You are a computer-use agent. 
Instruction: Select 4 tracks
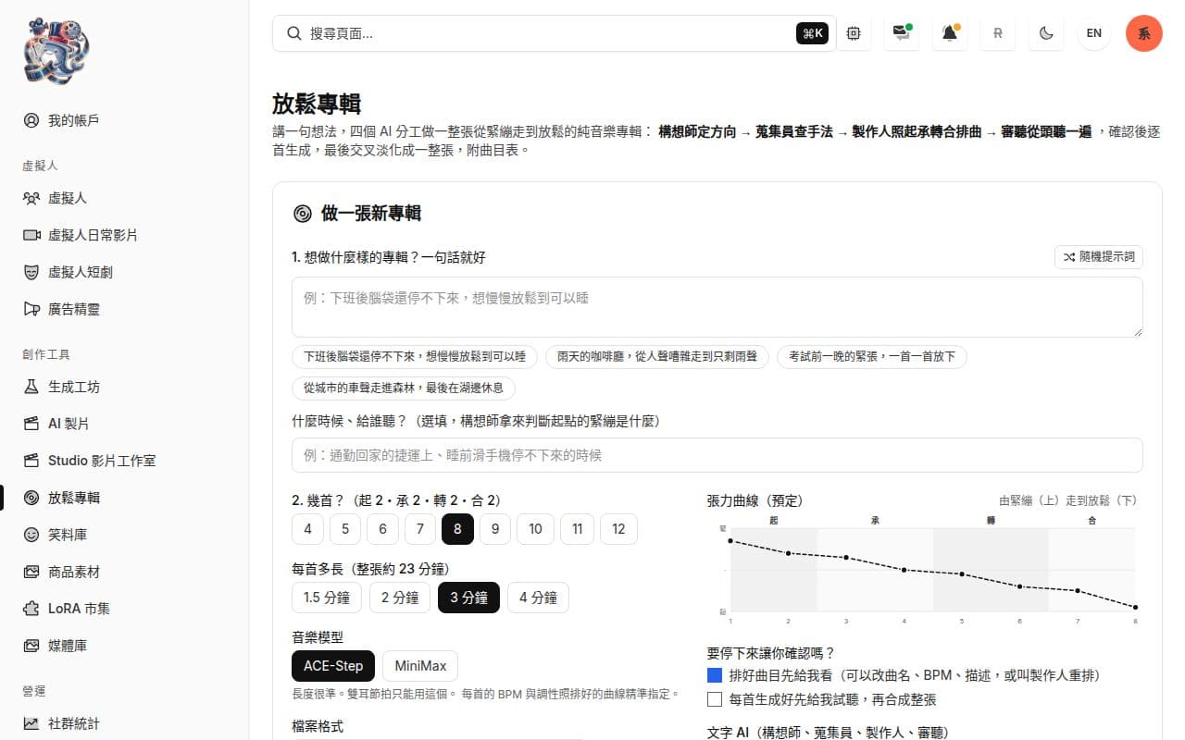point(307,529)
